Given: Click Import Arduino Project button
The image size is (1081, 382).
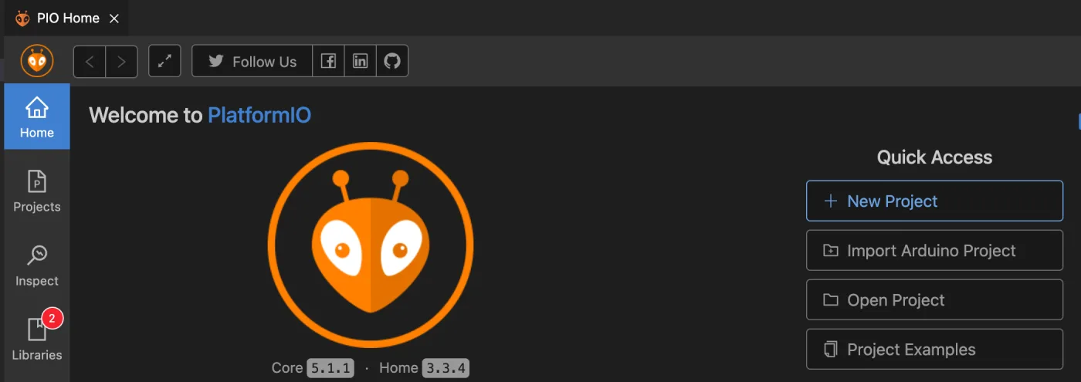Looking at the screenshot, I should tap(934, 250).
